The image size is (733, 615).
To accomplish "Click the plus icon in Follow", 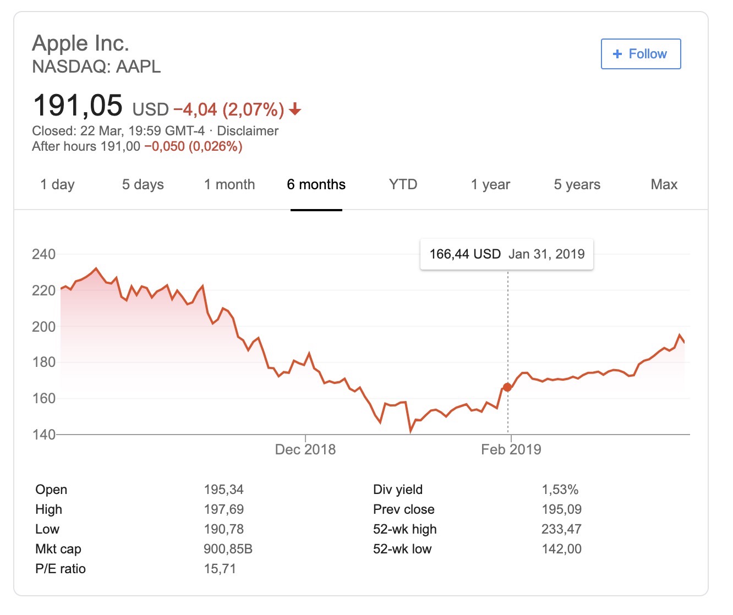I will click(x=617, y=54).
